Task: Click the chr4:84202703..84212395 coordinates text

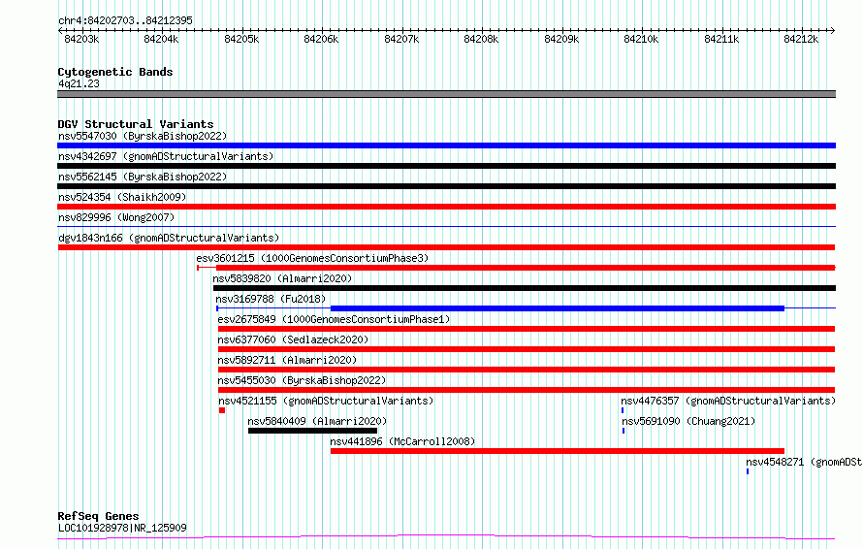Action: [125, 21]
